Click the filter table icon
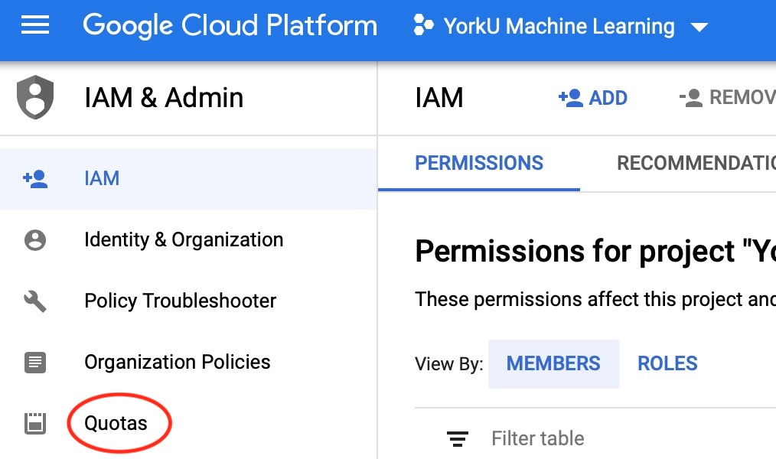Screen dimensions: 776x459 click(458, 438)
